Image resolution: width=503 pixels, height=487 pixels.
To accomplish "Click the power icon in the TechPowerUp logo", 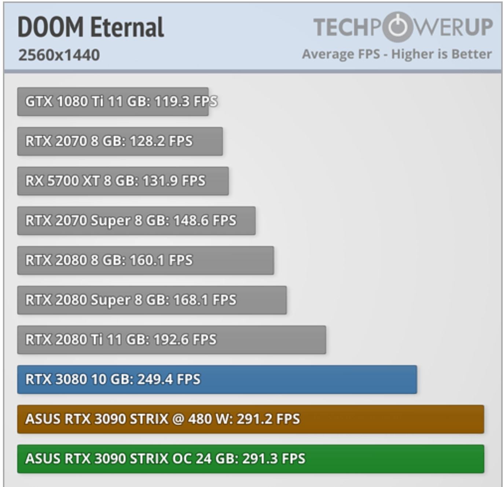I will [x=397, y=27].
